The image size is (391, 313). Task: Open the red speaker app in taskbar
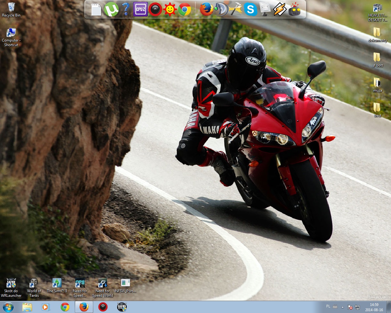pyautogui.click(x=103, y=307)
